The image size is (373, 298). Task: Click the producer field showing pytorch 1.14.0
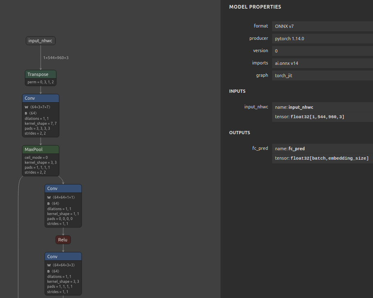click(x=322, y=39)
